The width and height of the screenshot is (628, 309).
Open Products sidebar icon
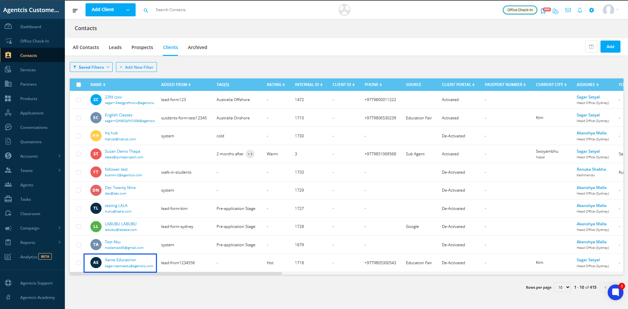[8, 98]
